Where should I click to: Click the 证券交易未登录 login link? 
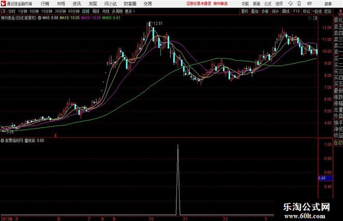point(199,4)
